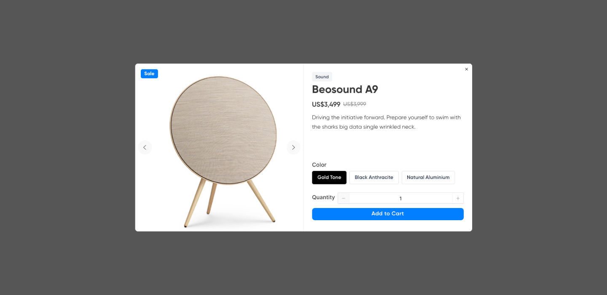Click the Quantity label

323,198
